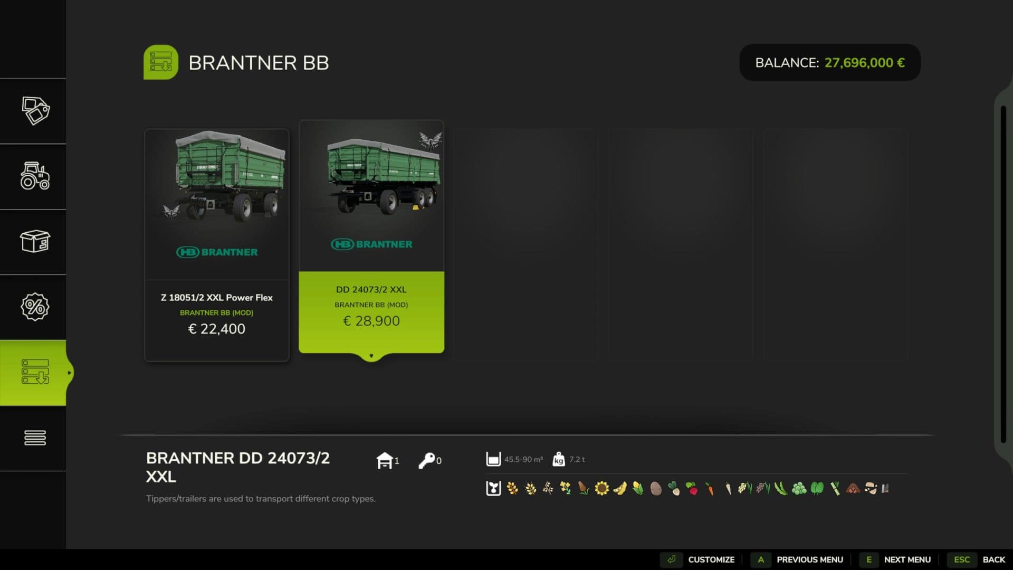Open the hamburger list menu icon
Screen dimensions: 1013x570
tap(35, 438)
